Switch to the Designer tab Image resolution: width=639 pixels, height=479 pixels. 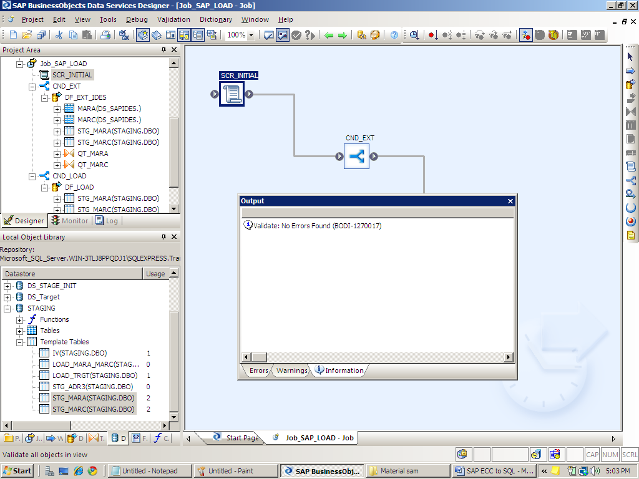[x=24, y=220]
